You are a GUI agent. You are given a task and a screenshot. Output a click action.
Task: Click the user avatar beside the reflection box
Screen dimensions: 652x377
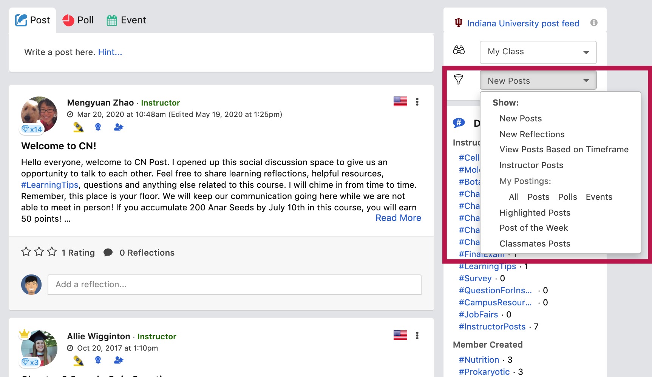(31, 285)
